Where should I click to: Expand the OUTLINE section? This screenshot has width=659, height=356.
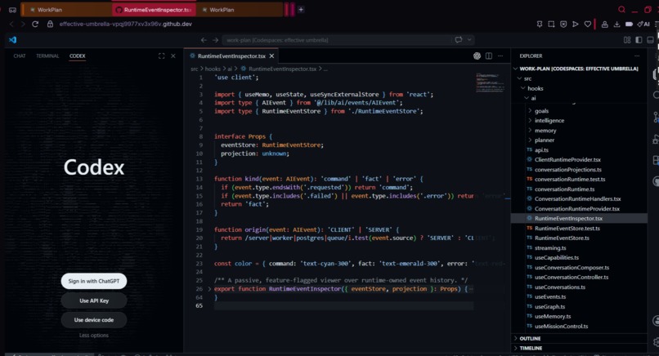coord(579,338)
